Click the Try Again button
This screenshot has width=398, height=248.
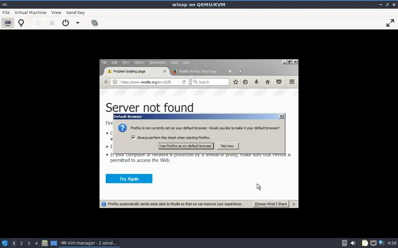(129, 179)
